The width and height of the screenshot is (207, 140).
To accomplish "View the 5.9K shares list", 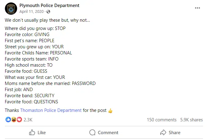I will [192, 120].
